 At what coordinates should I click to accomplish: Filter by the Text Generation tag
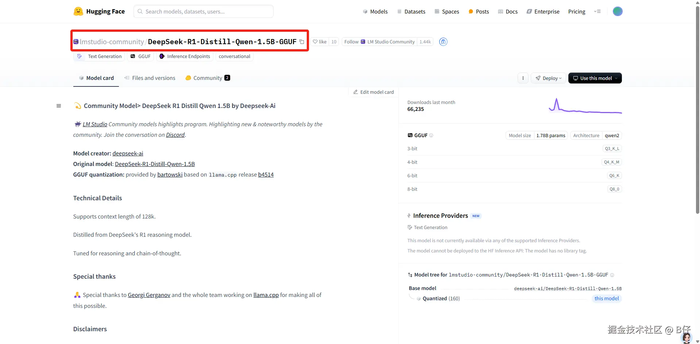99,57
